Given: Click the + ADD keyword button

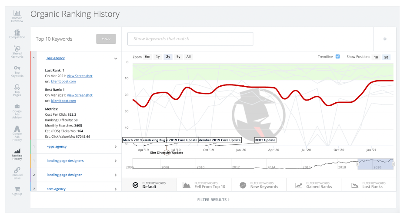Looking at the screenshot, I should (106, 39).
